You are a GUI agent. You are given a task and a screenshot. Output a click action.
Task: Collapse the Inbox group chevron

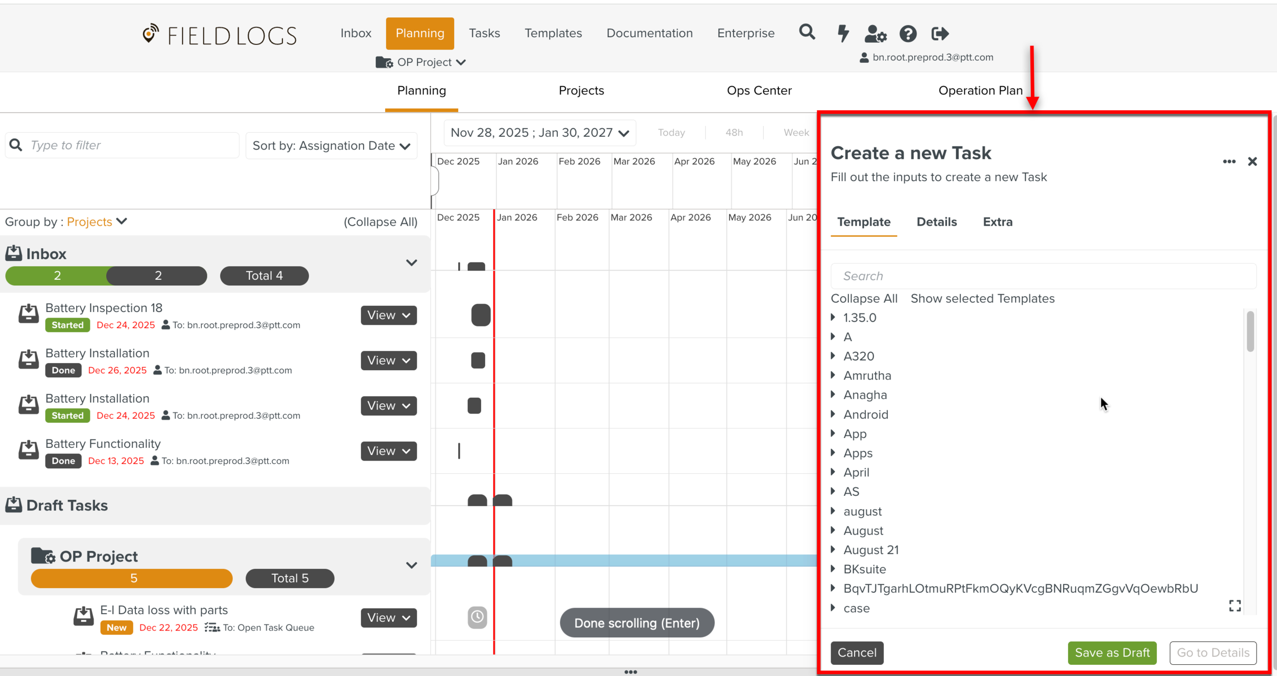411,263
